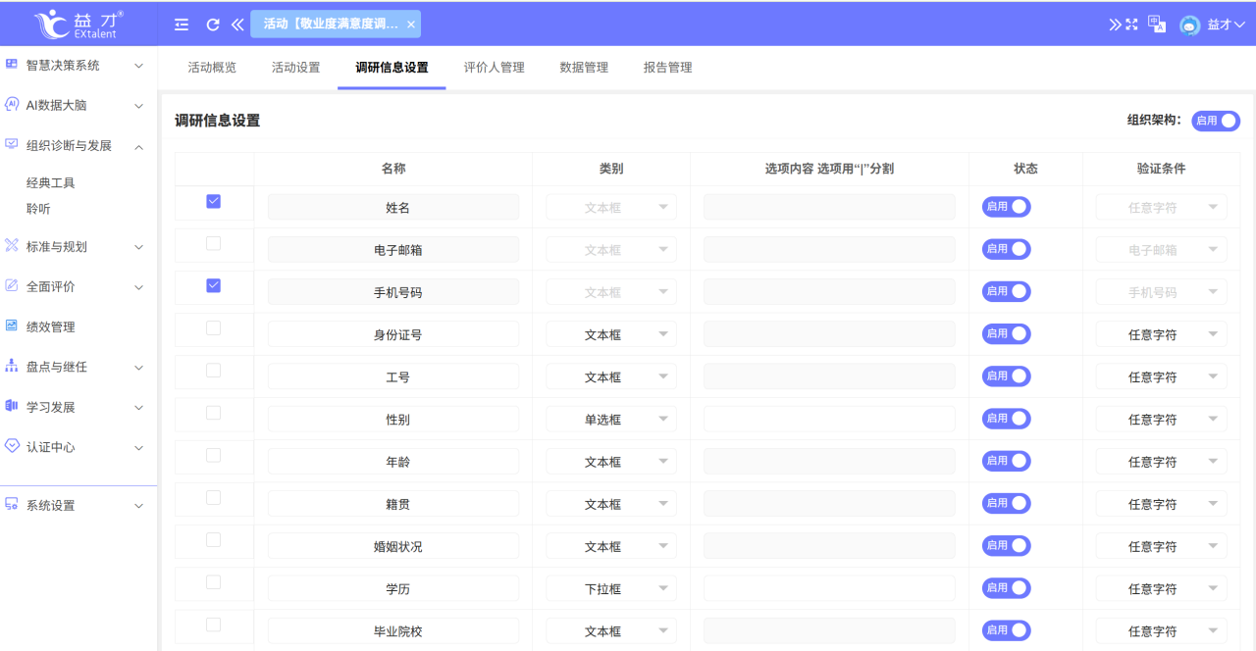
Task: Toggle 启用 status switch for 婚姻状况
Action: click(x=1006, y=546)
